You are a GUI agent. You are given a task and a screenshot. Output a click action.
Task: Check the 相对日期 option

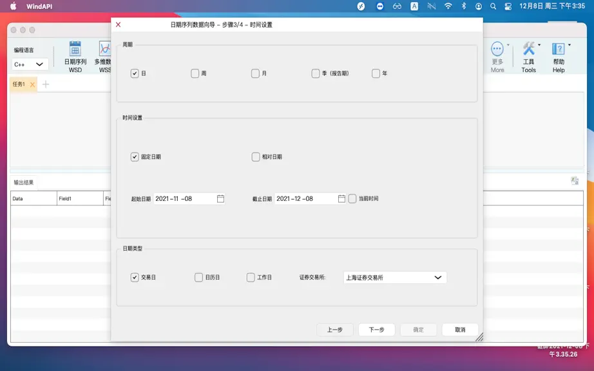256,157
